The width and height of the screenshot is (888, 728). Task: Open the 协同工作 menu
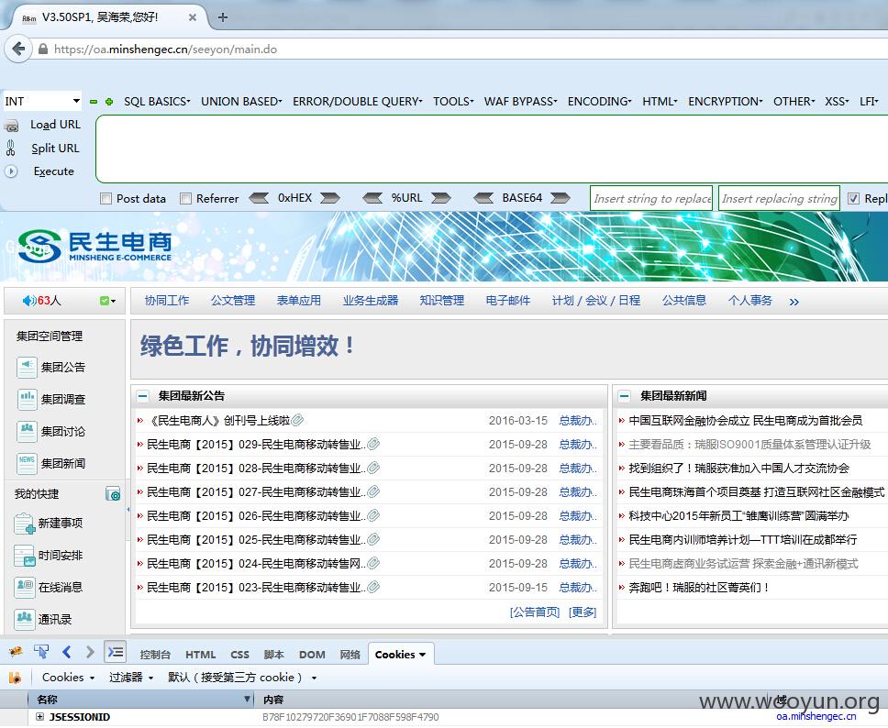(x=167, y=301)
